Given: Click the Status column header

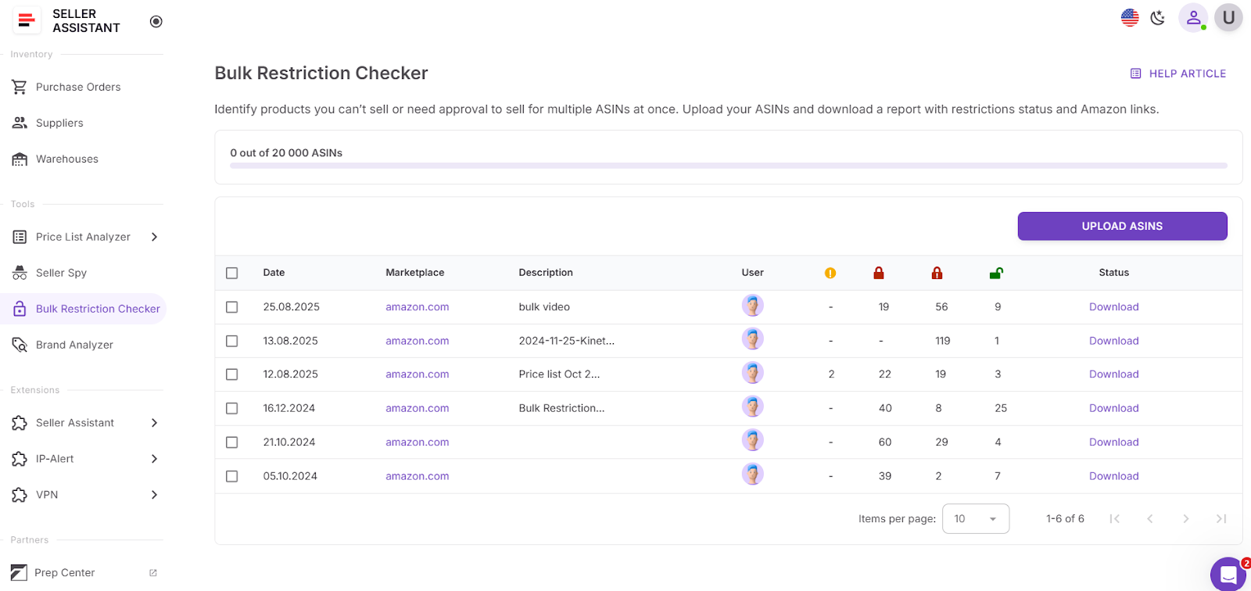Looking at the screenshot, I should pyautogui.click(x=1113, y=273).
